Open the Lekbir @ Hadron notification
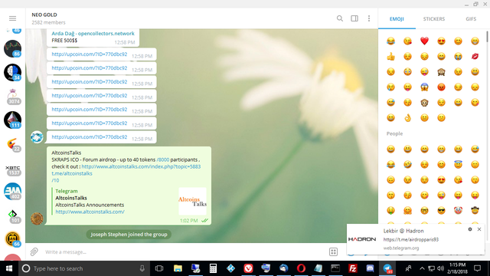The image size is (490, 276). (416, 239)
